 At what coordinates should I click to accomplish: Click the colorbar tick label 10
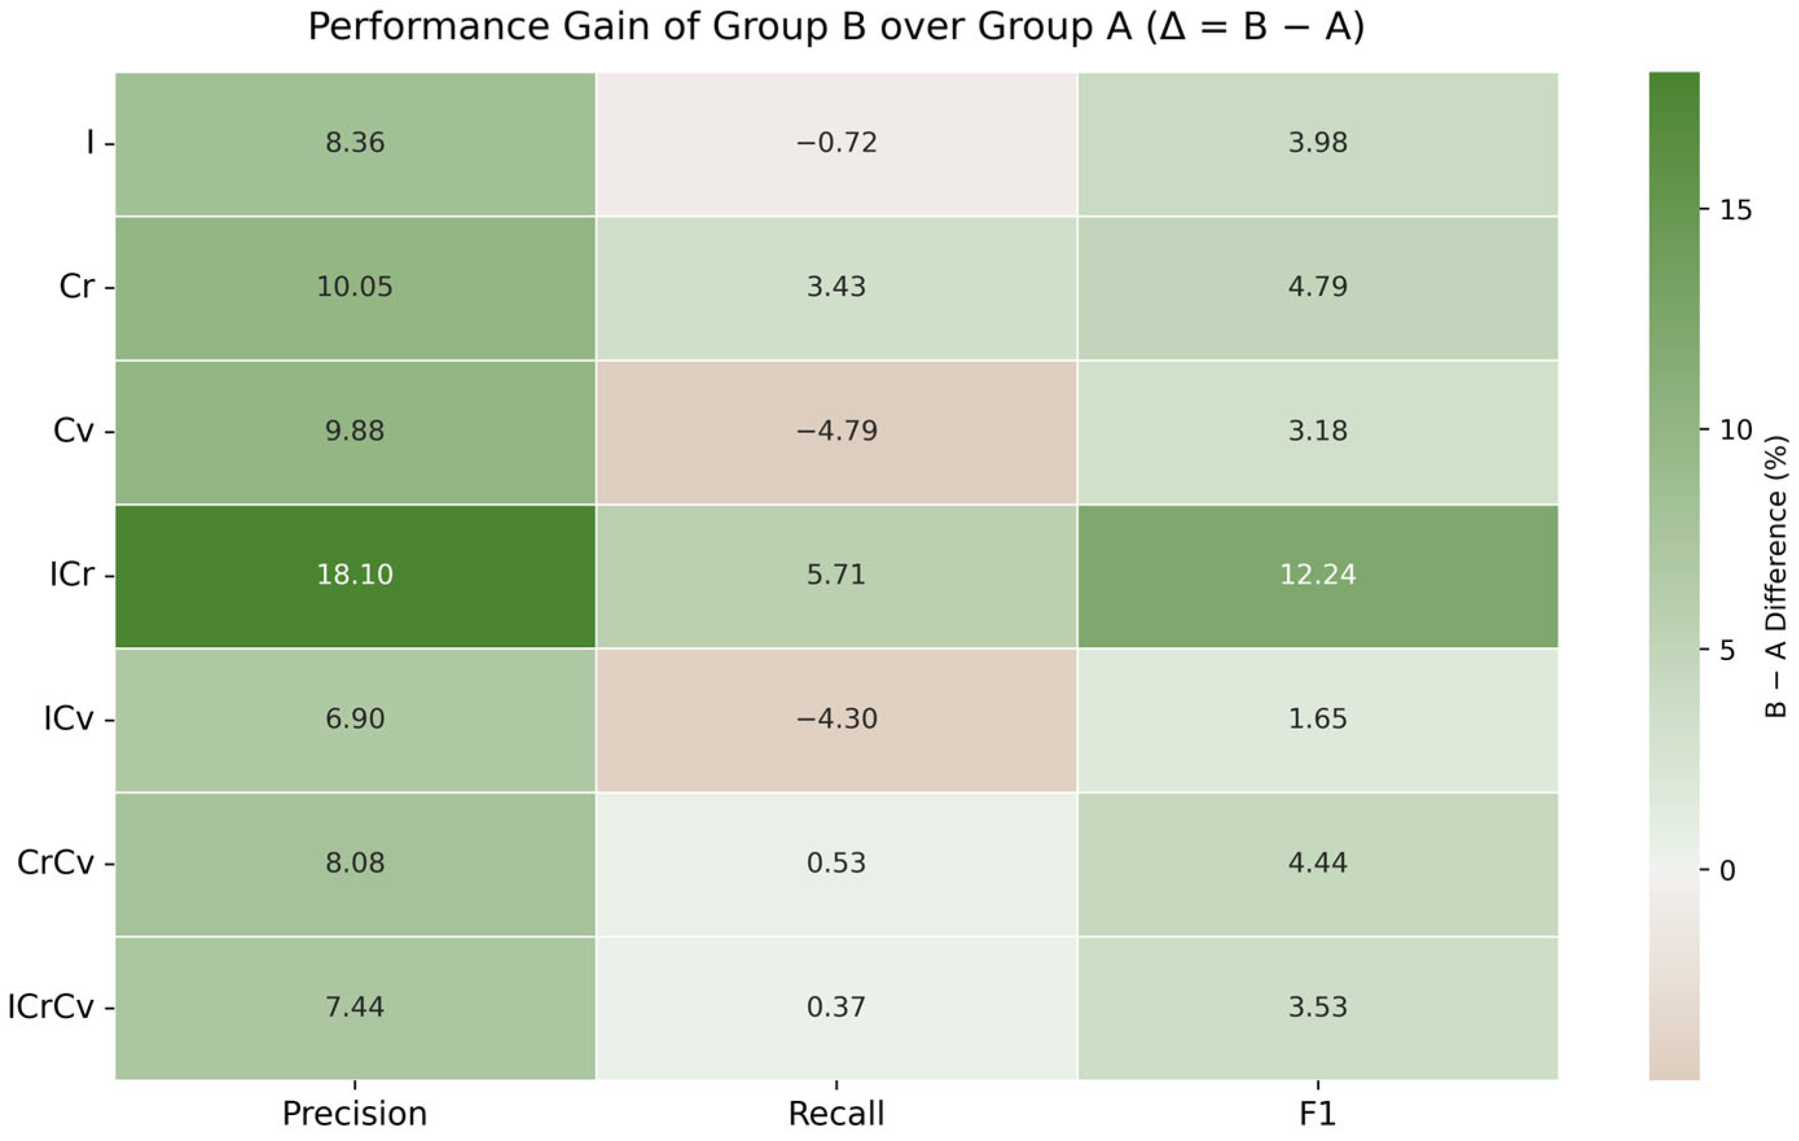point(1736,430)
